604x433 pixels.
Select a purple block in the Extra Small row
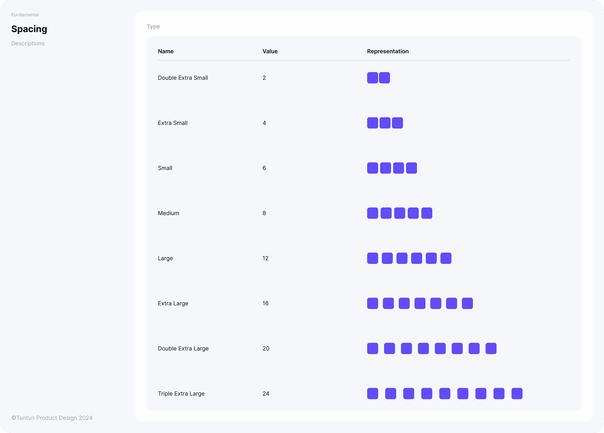click(x=385, y=123)
